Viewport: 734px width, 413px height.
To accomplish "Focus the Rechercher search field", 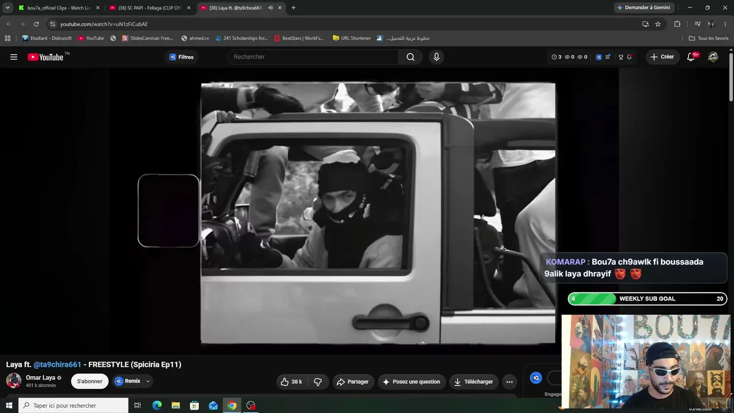I will click(314, 57).
